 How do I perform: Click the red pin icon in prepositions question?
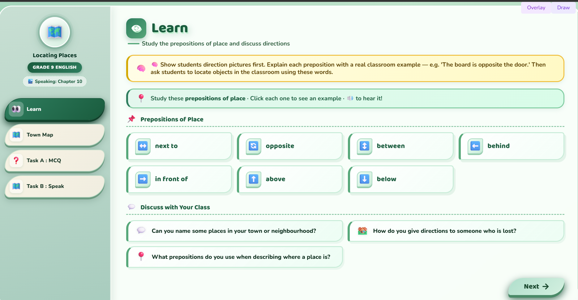141,256
